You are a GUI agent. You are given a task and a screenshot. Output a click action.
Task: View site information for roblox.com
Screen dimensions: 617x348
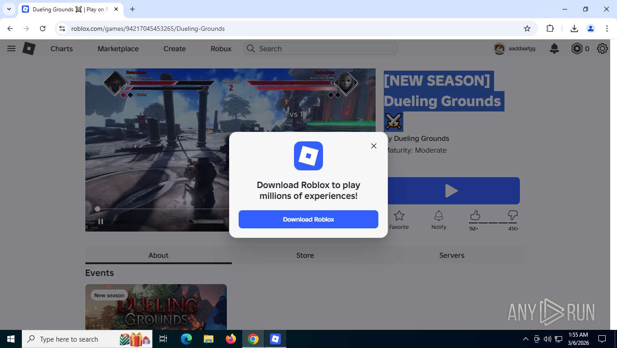tap(62, 29)
